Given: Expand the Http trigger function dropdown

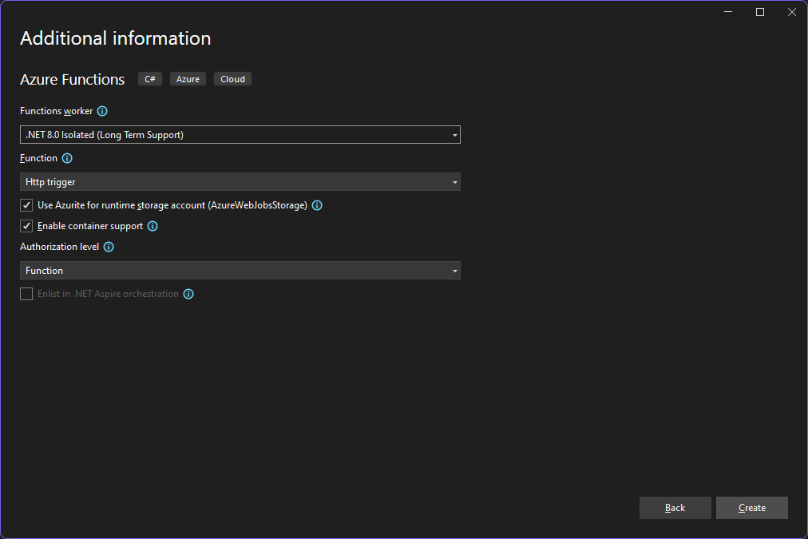Looking at the screenshot, I should tap(240, 182).
